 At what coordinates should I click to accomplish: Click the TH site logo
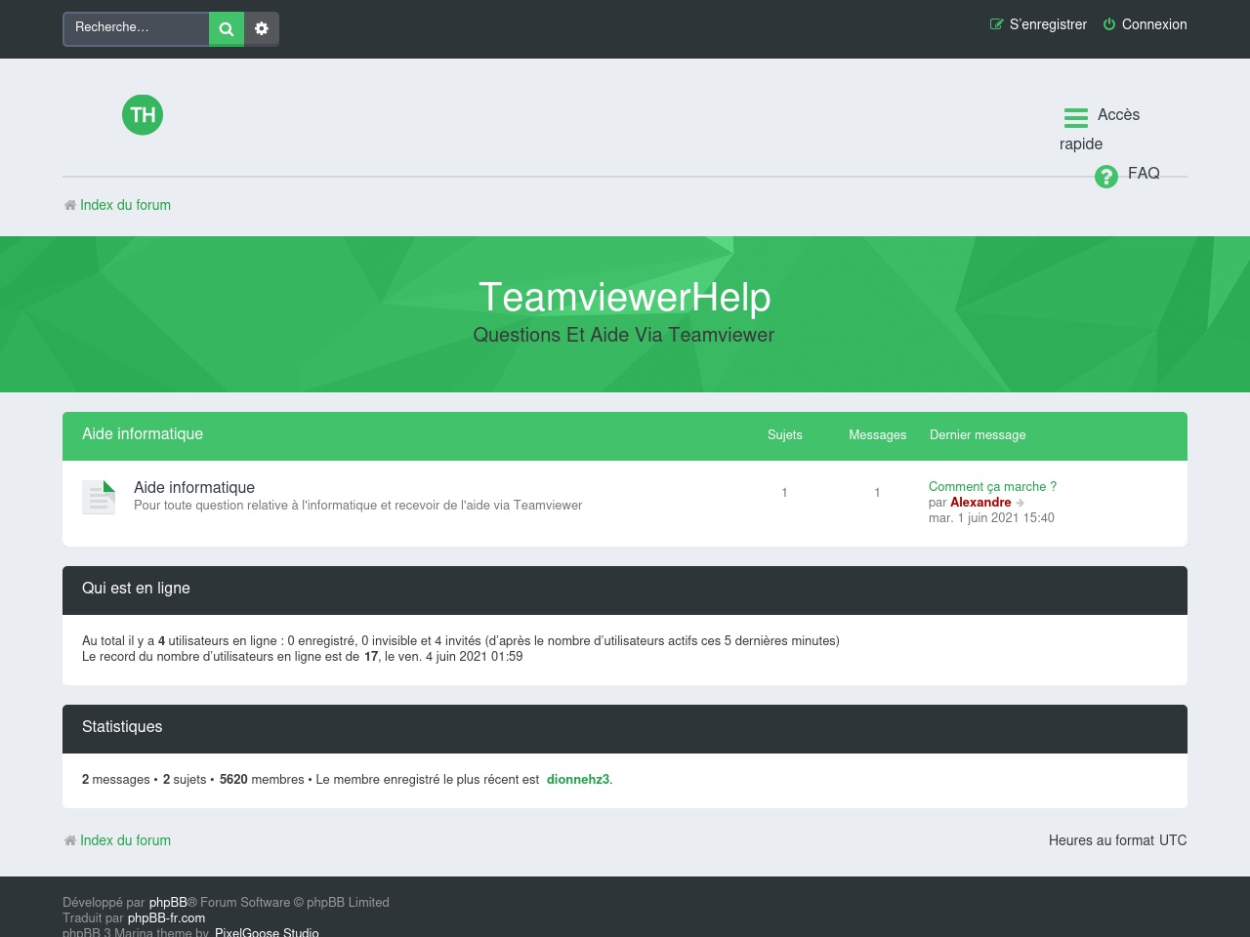(x=143, y=115)
